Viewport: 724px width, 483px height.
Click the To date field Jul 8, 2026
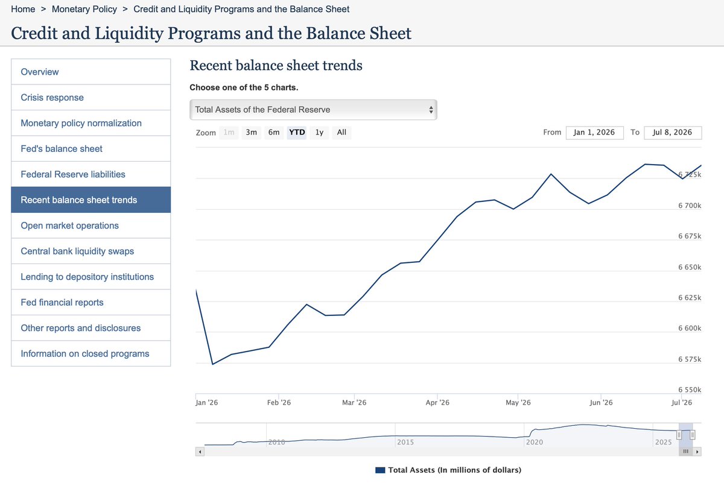click(x=673, y=132)
